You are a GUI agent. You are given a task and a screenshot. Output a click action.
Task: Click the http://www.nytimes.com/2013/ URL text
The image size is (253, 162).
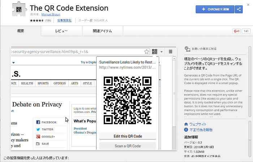pyautogui.click(x=127, y=67)
